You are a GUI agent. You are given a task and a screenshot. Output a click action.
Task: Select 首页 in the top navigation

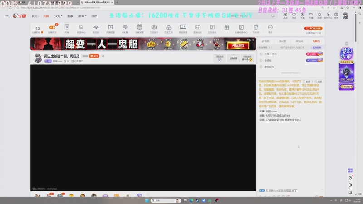(34, 16)
